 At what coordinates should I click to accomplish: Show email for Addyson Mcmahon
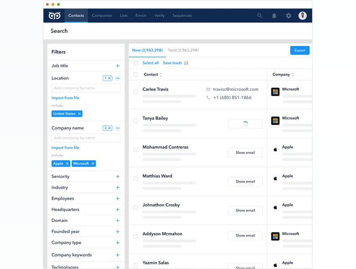coord(245,235)
